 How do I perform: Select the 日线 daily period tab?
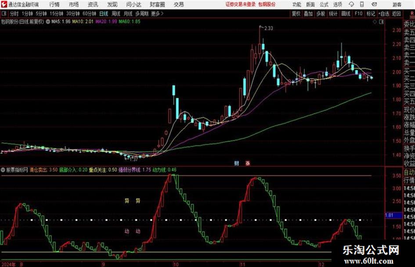coord(104,14)
